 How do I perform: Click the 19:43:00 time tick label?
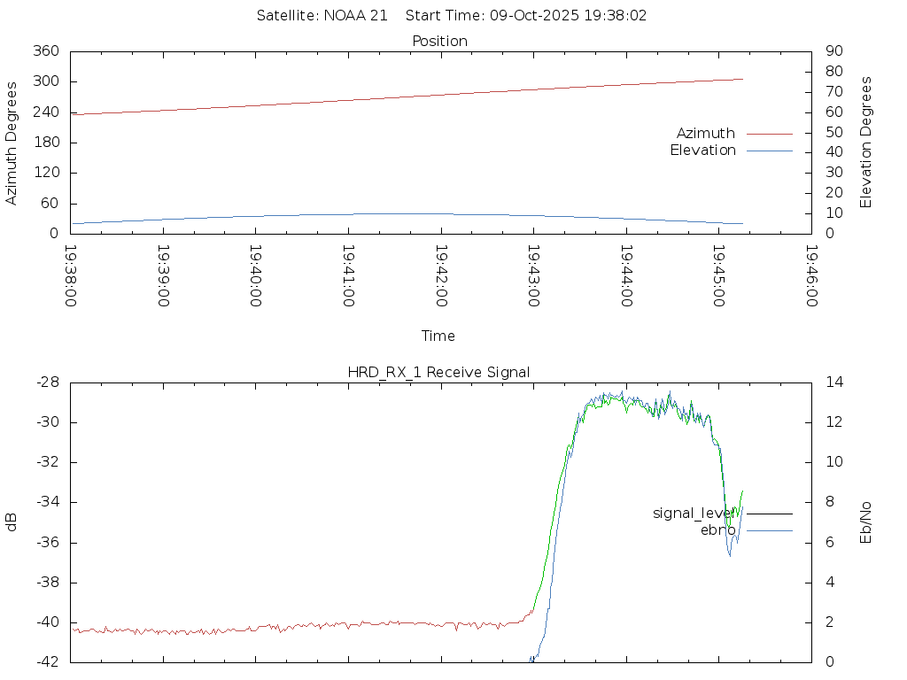pos(533,276)
